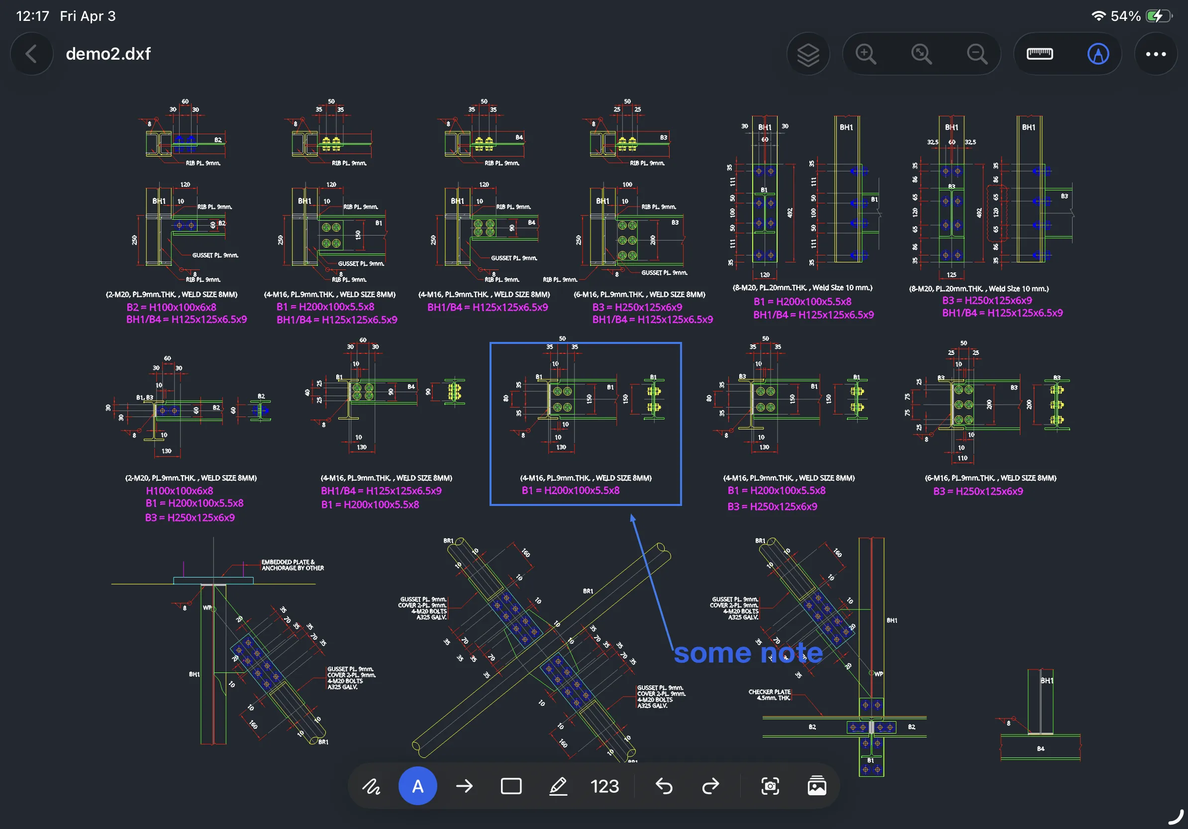Select the ruler measure tool
This screenshot has width=1188, height=829.
(x=1039, y=54)
